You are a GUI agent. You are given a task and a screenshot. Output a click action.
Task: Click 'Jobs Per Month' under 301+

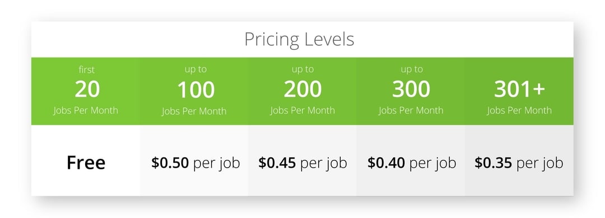coord(519,111)
